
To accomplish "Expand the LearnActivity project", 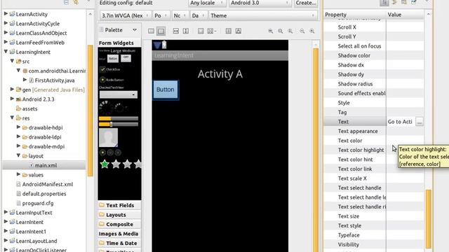I will click(6, 14).
